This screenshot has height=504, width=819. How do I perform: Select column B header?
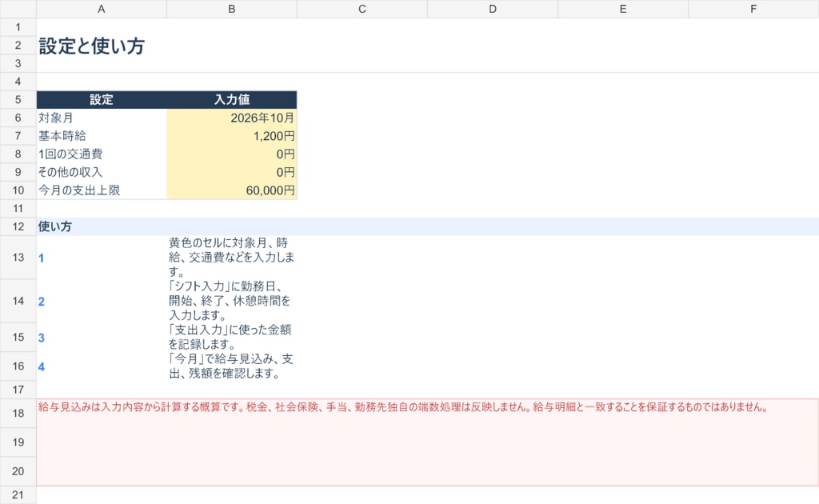(232, 9)
